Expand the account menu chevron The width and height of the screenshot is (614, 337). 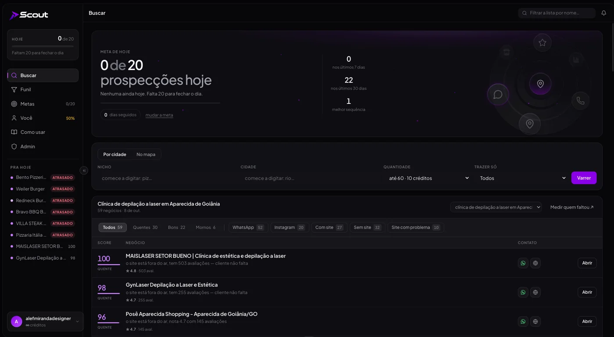tap(78, 322)
